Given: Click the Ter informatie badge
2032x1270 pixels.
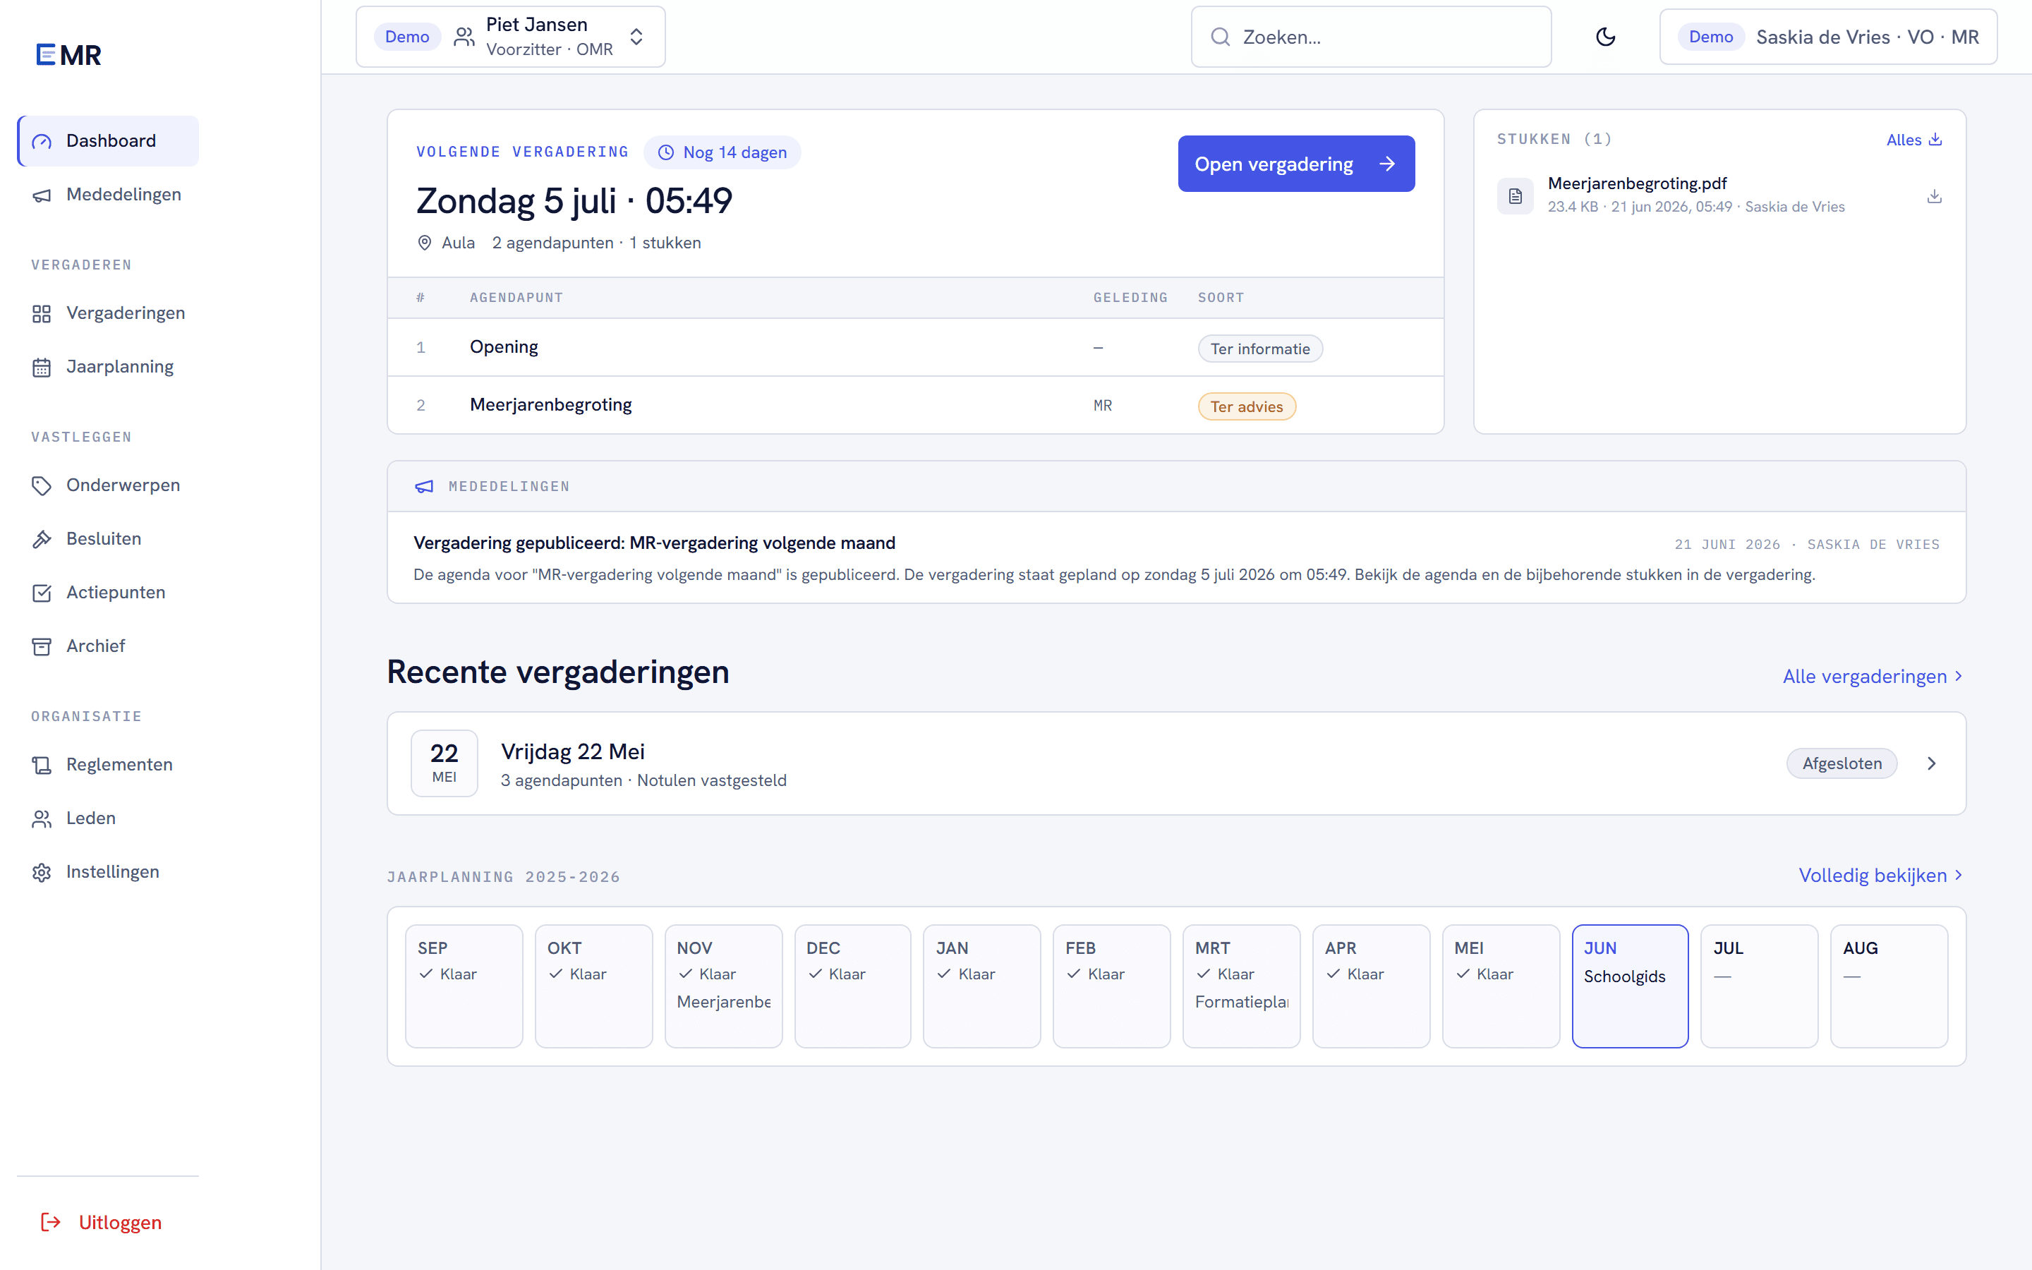Looking at the screenshot, I should (1259, 349).
